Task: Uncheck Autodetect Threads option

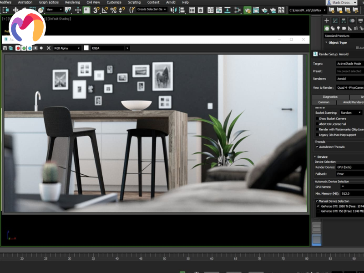Action: tap(317, 147)
